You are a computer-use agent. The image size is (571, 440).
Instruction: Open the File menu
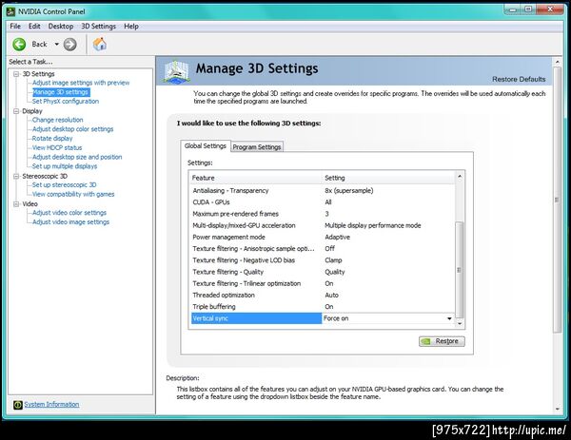coord(15,27)
